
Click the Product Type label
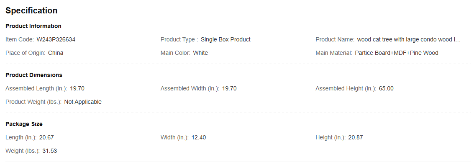click(x=179, y=40)
